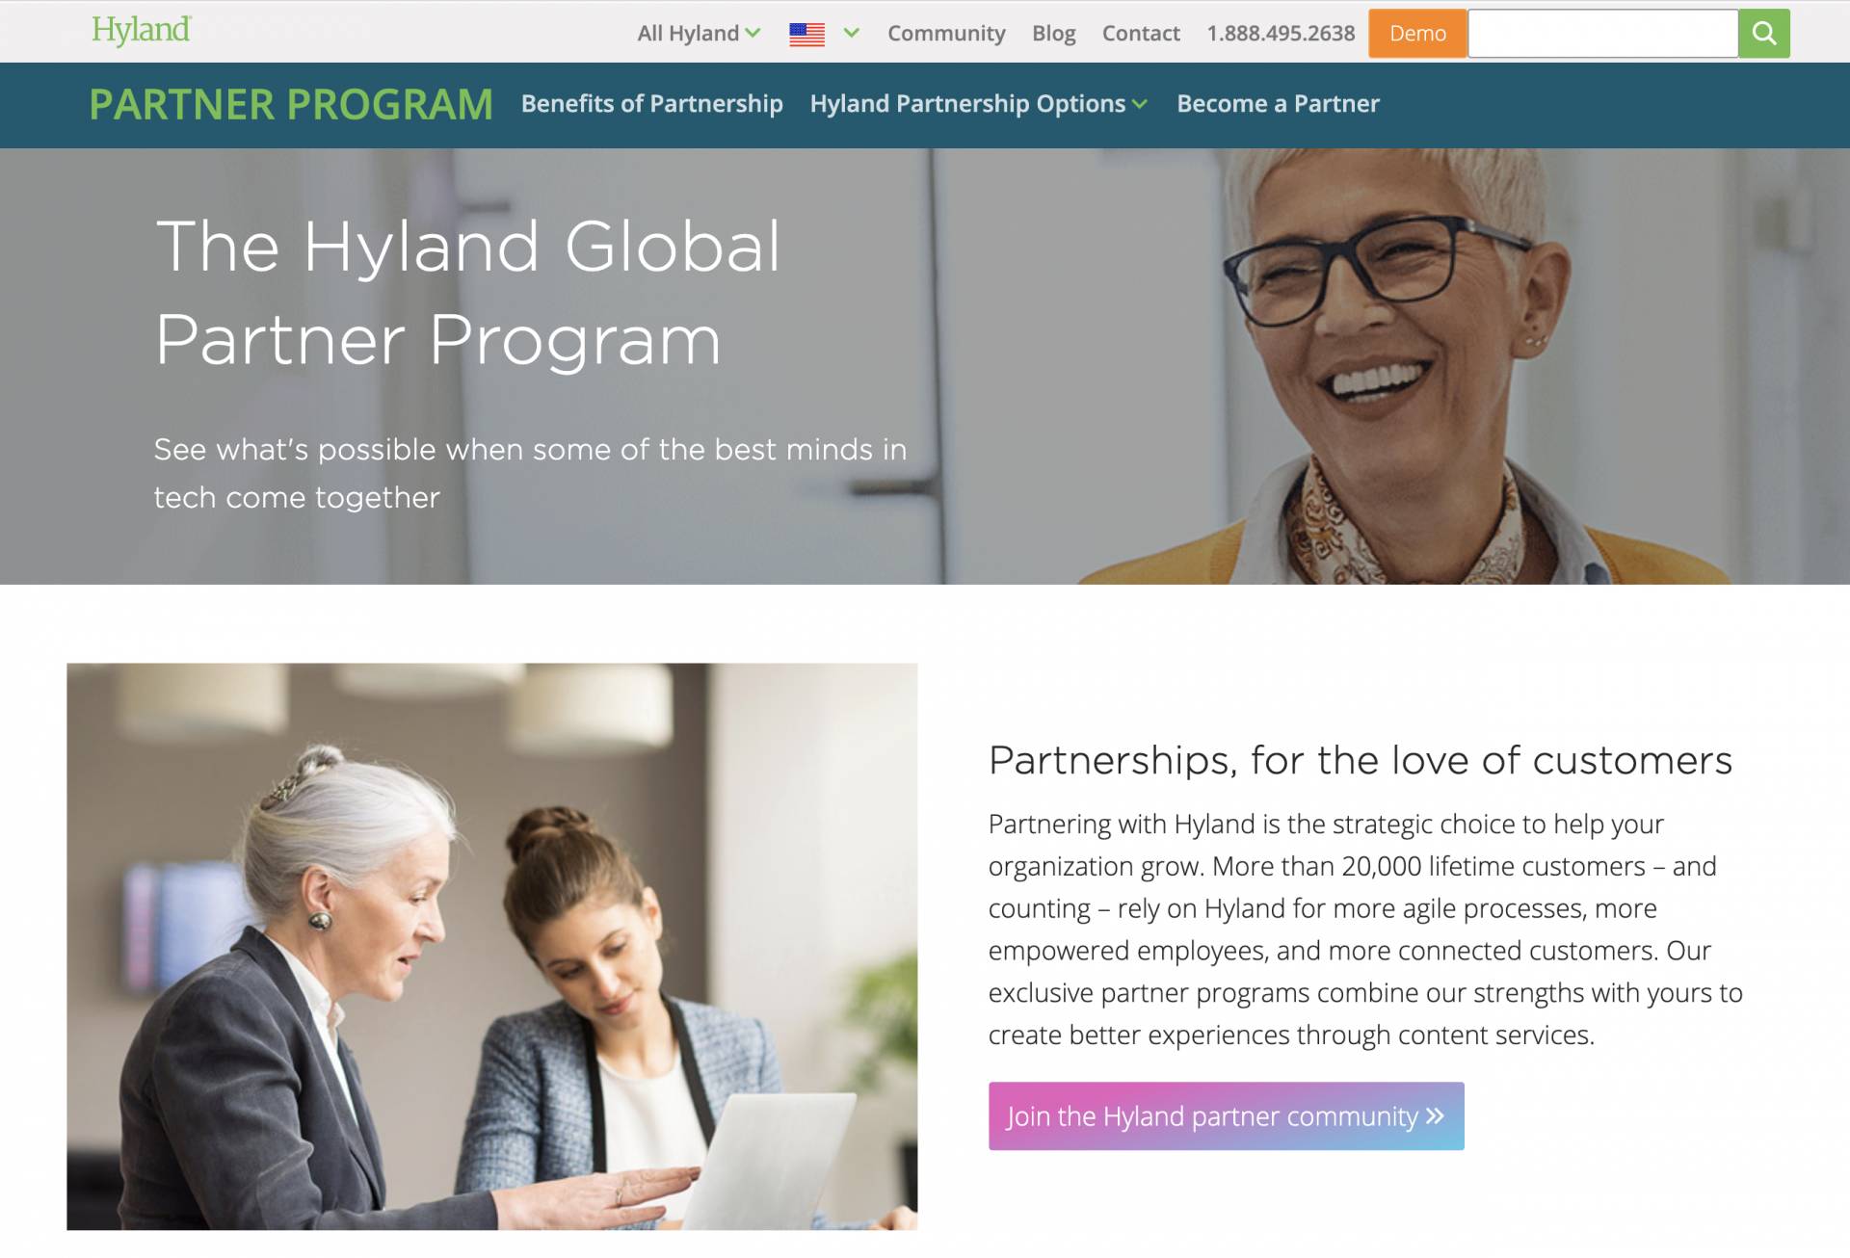1850x1258 pixels.
Task: Click the US flag language icon
Action: pyautogui.click(x=807, y=33)
